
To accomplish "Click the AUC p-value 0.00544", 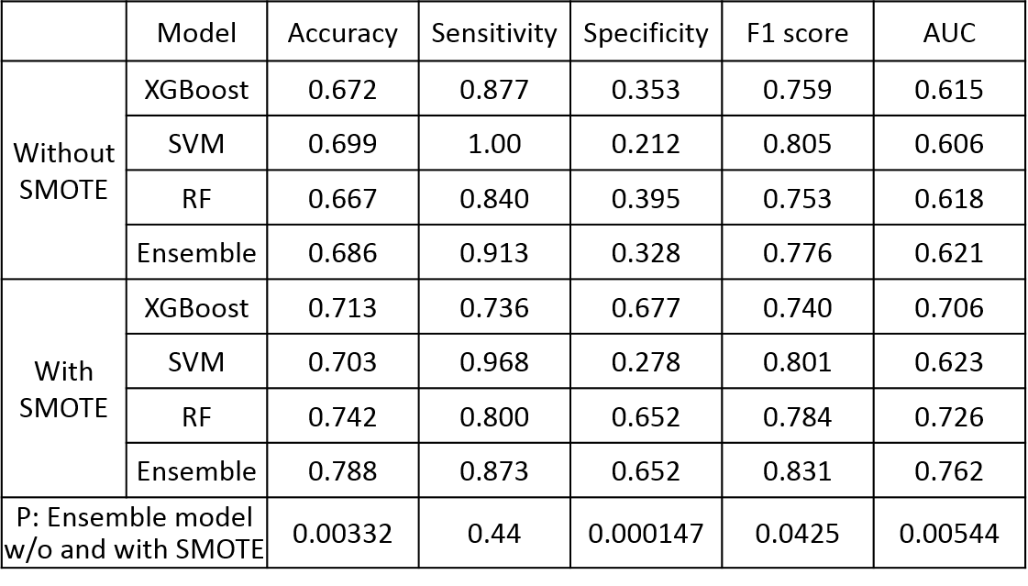I will (x=949, y=533).
